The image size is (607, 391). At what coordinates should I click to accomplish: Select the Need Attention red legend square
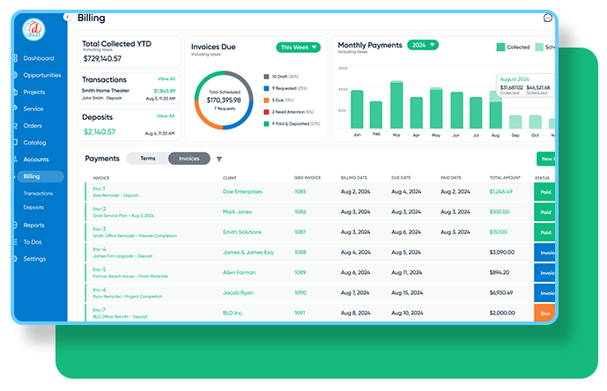pos(266,112)
